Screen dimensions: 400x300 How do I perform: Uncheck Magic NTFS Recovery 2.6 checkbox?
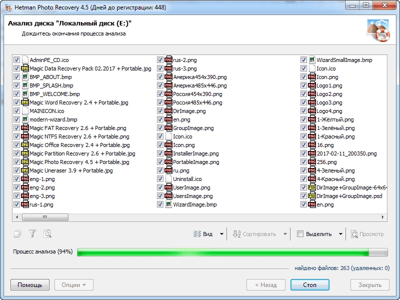coord(16,136)
